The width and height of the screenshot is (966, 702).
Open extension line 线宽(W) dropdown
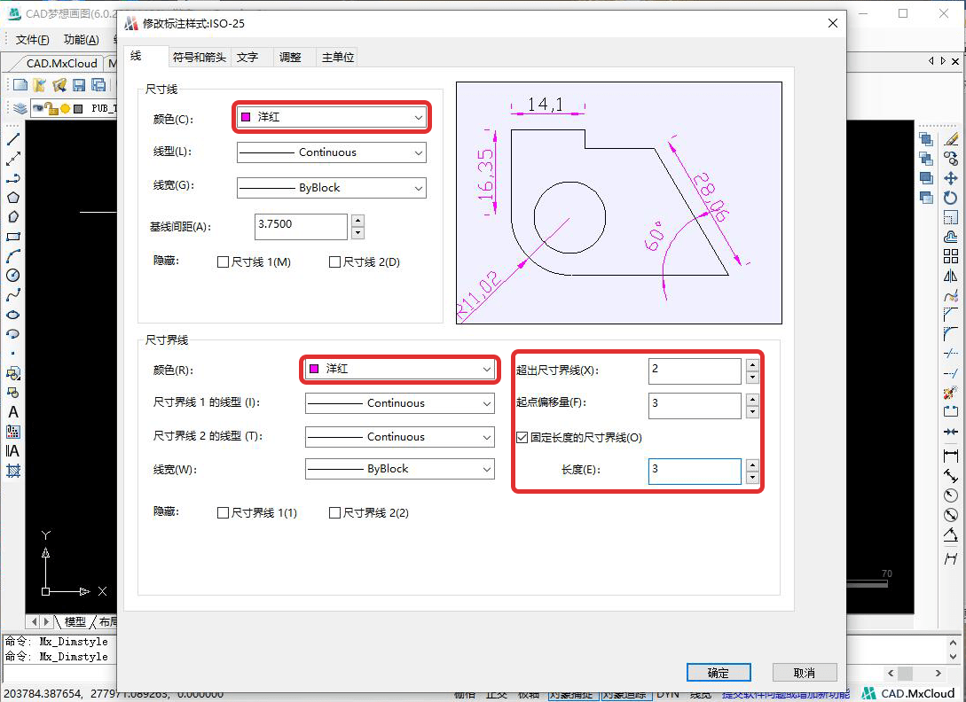click(x=400, y=469)
